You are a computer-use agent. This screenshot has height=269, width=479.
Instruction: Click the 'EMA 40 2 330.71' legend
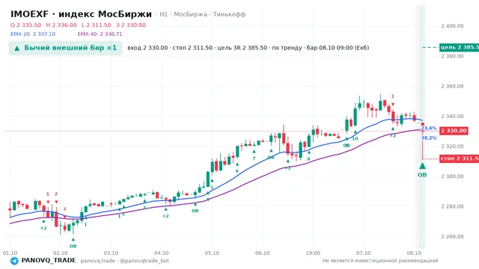click(x=100, y=34)
